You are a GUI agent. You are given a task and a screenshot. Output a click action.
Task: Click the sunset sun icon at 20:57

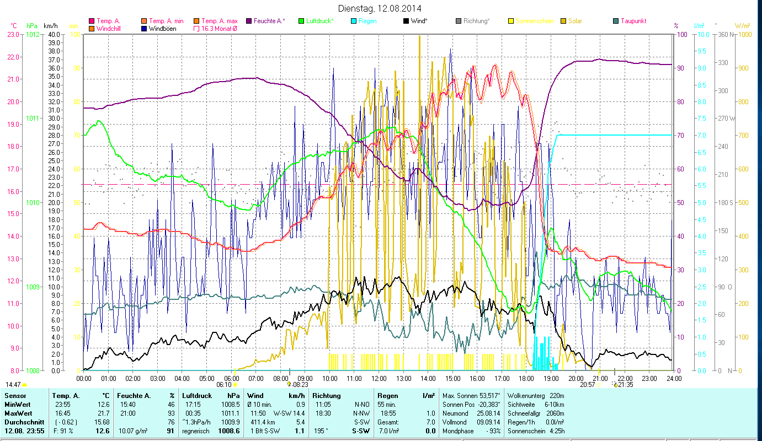pyautogui.click(x=598, y=385)
